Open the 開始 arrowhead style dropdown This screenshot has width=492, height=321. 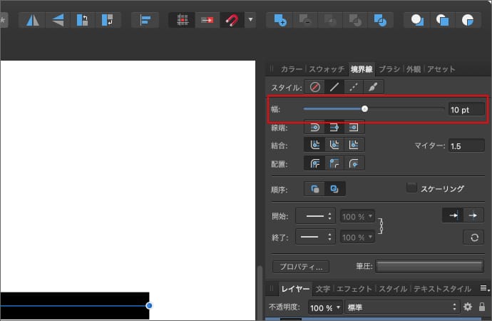pyautogui.click(x=315, y=216)
